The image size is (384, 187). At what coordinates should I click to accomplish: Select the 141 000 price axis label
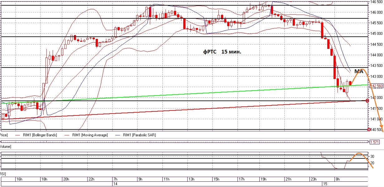tap(377, 119)
